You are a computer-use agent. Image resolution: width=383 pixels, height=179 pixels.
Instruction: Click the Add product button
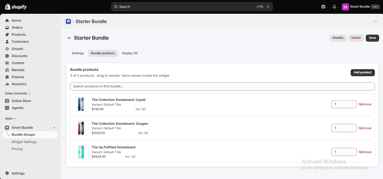[363, 72]
